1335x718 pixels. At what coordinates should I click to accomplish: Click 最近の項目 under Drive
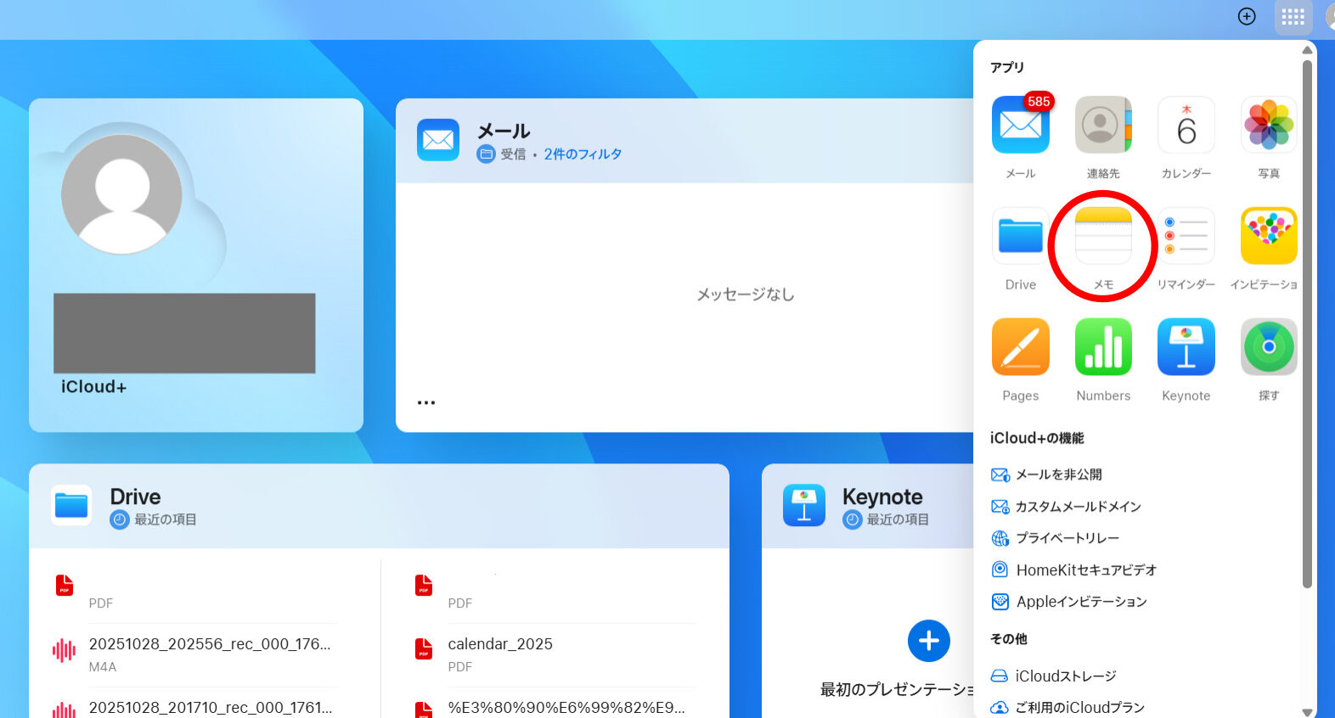(166, 519)
